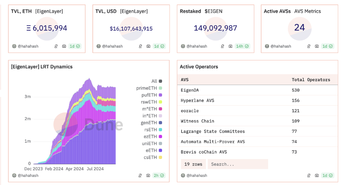Image resolution: width=345 pixels, height=185 pixels.
Task: Select Lagrange State Committees row
Action: coord(258,131)
